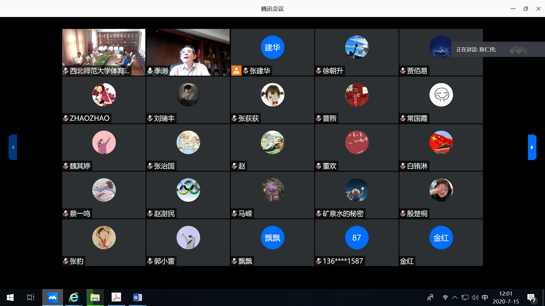The height and width of the screenshot is (306, 545).
Task: Click the 徐朝升 basketball avatar
Action: click(357, 47)
